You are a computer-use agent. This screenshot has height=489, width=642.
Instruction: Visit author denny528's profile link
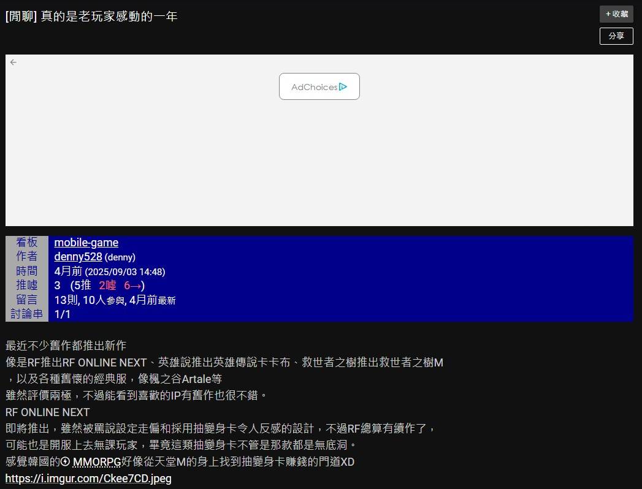coord(78,257)
